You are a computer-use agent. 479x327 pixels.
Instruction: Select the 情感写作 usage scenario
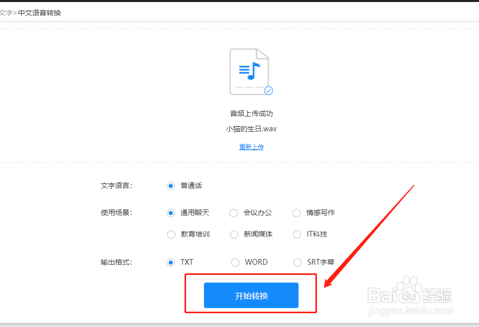[x=296, y=213]
